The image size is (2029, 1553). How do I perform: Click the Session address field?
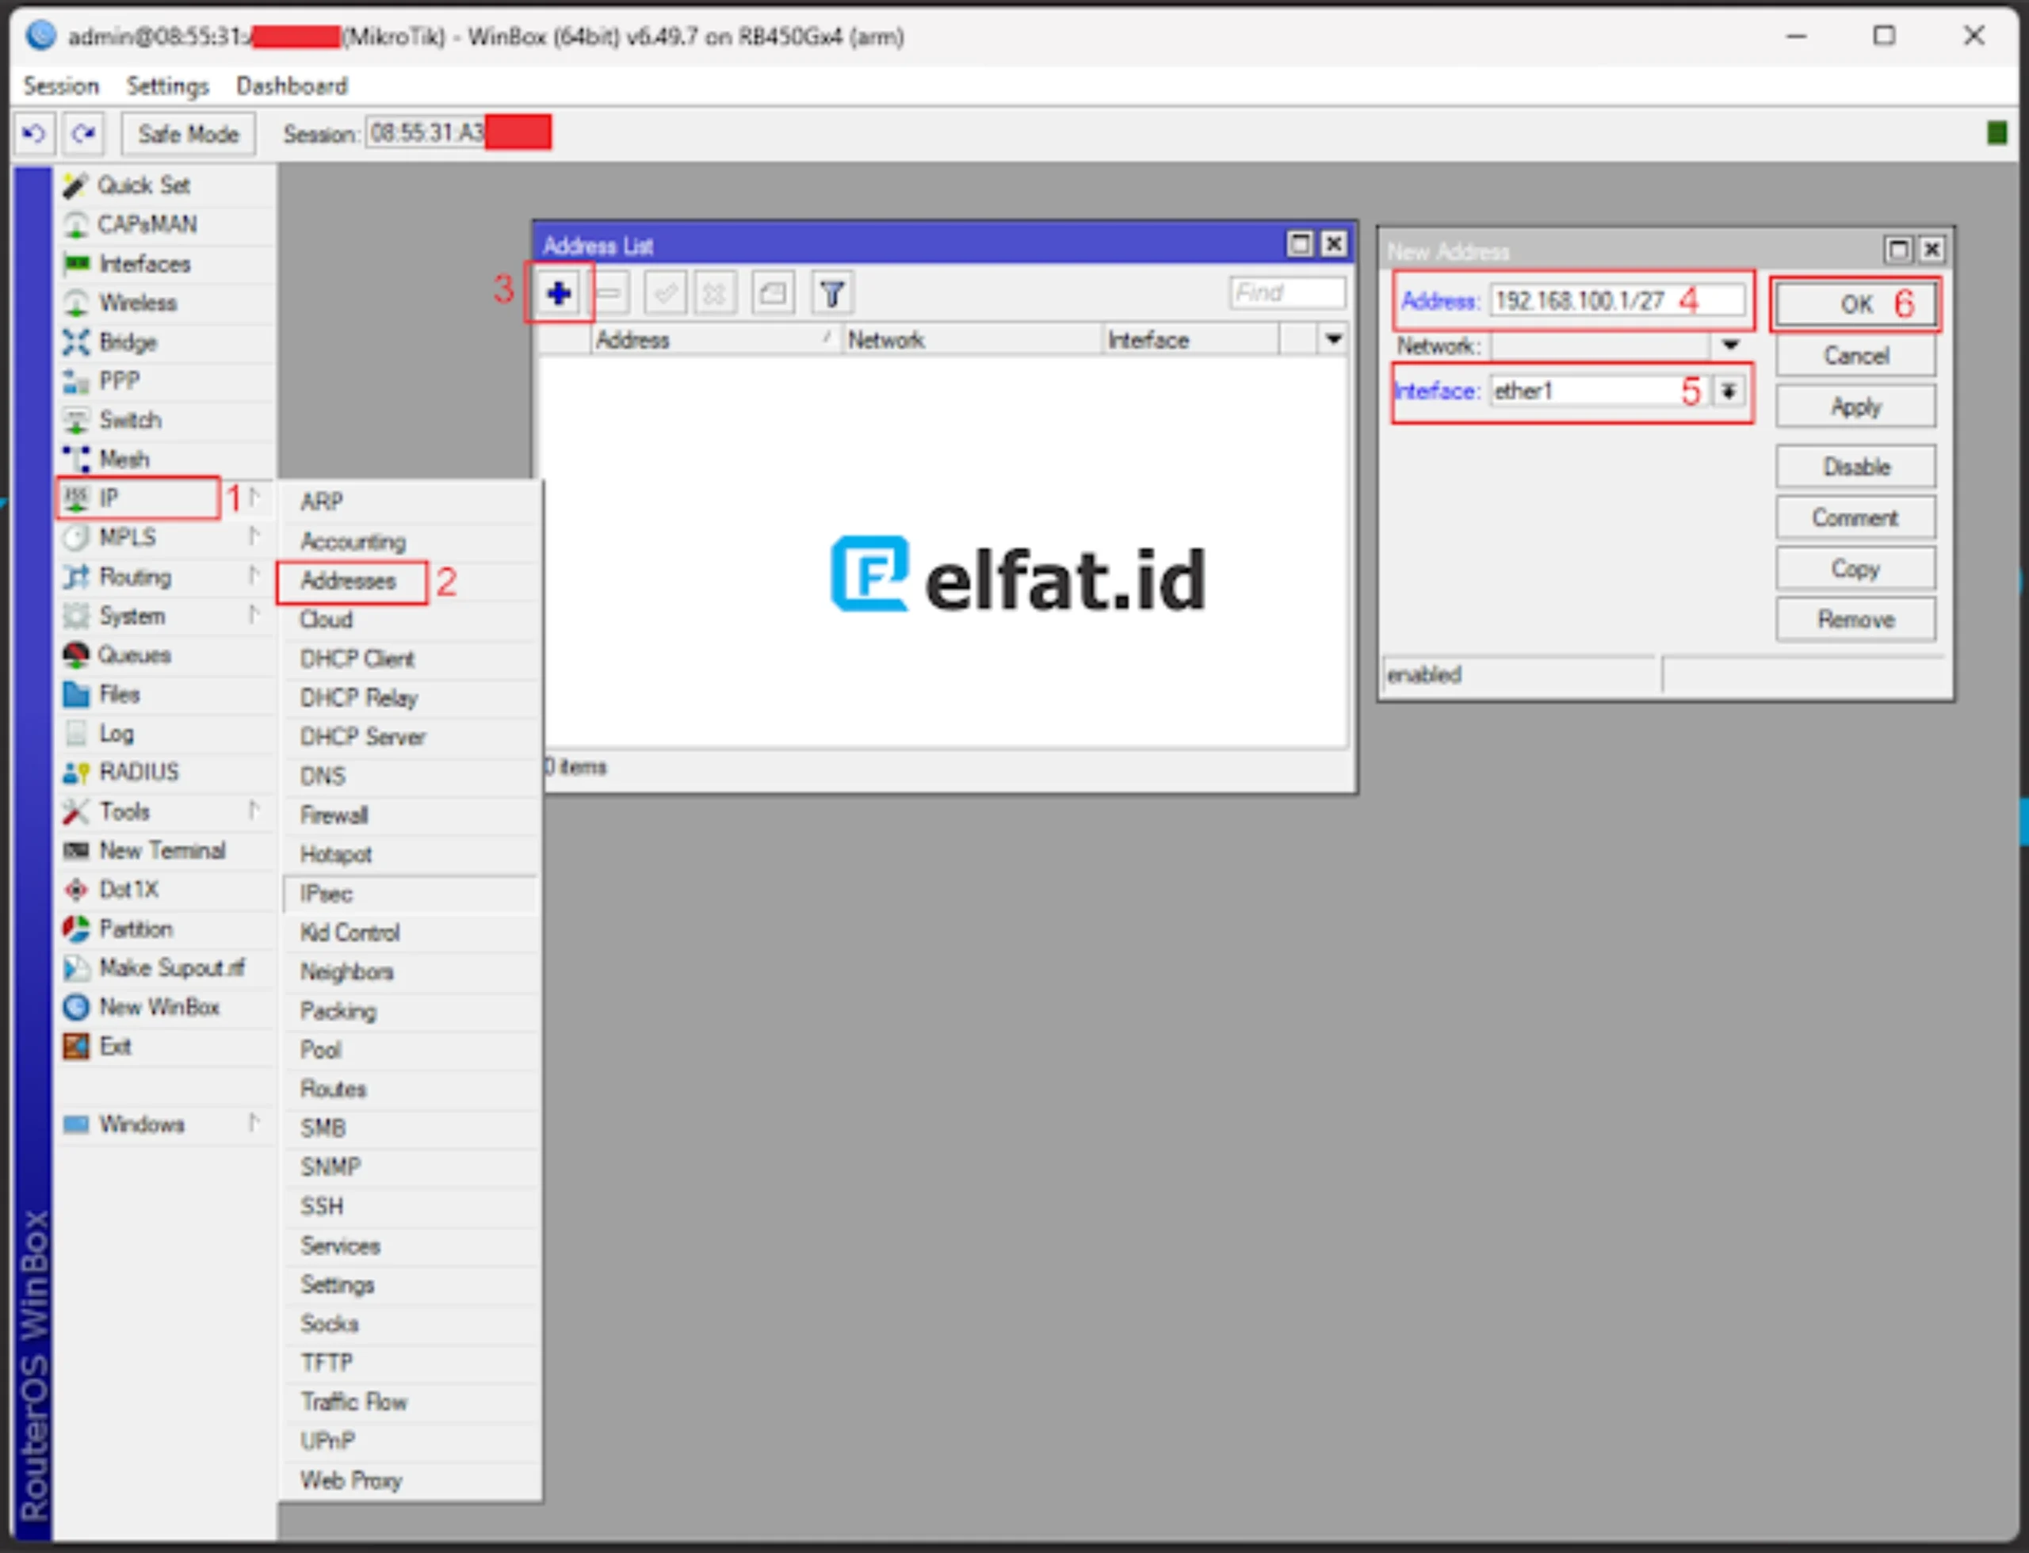click(x=459, y=133)
